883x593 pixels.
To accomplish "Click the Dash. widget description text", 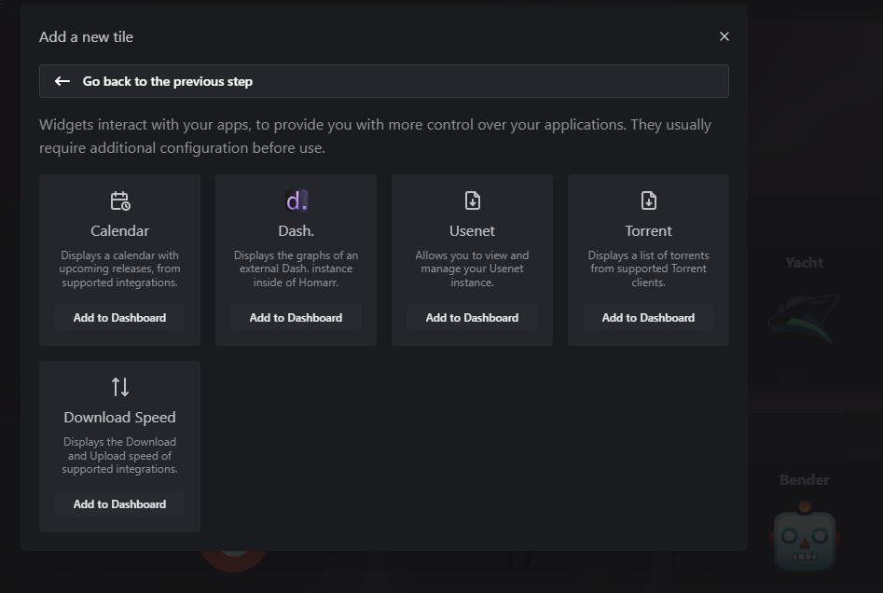I will coord(296,269).
